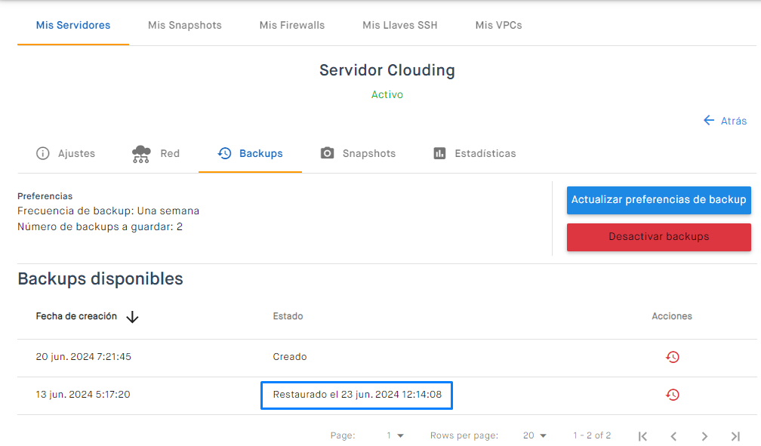This screenshot has width=761, height=446.
Task: Click the Desactivar backups button
Action: (x=658, y=237)
